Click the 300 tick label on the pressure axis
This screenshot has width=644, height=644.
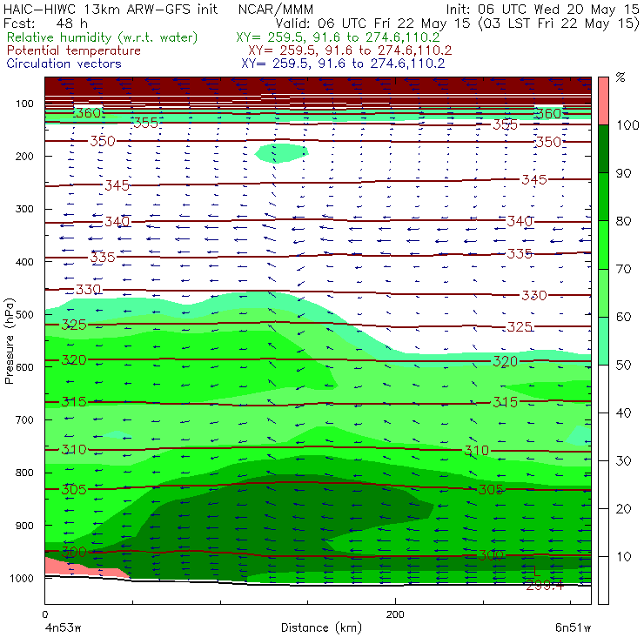point(24,209)
